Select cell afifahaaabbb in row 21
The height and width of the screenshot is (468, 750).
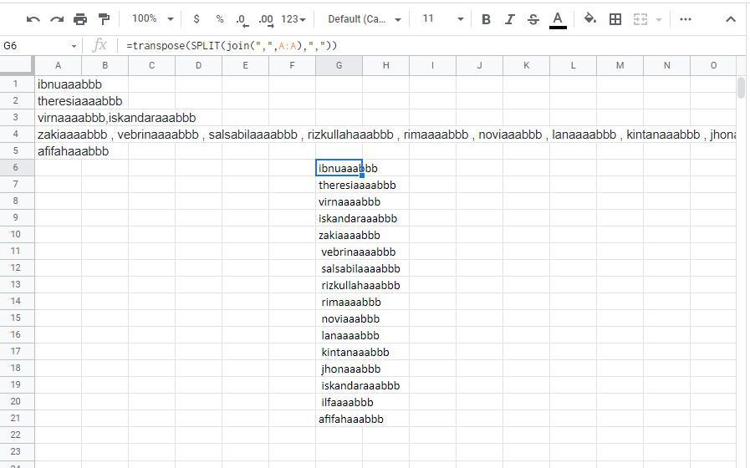pos(339,419)
